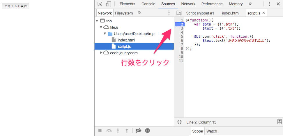The image size is (283, 136).
Task: Open the Elements tab
Action: pos(127,4)
